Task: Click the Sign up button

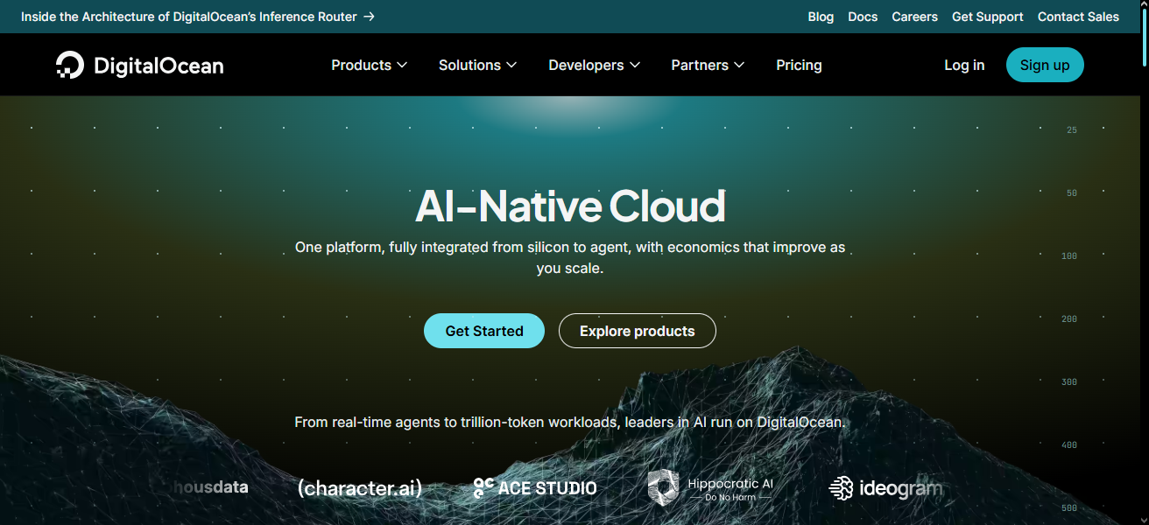Action: [1045, 65]
